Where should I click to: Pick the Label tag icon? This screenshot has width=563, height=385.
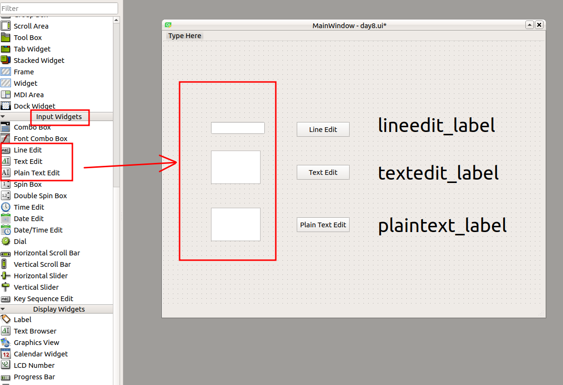pyautogui.click(x=6, y=320)
